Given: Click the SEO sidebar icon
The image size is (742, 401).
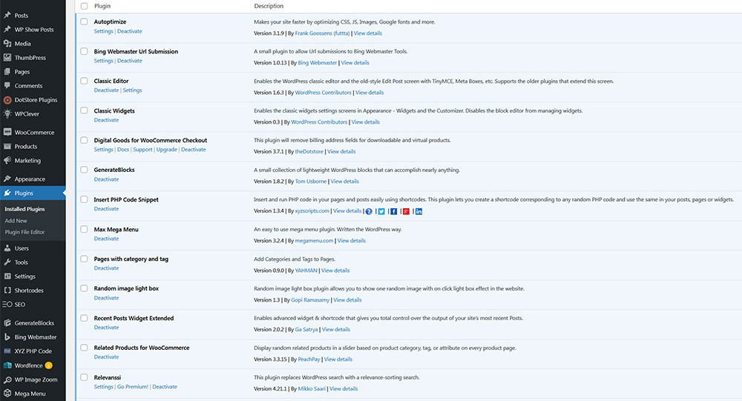Looking at the screenshot, I should tap(7, 305).
